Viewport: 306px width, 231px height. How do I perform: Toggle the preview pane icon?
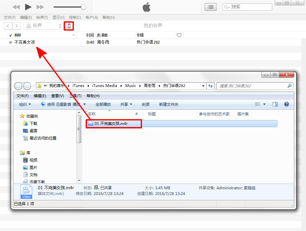[x=275, y=104]
